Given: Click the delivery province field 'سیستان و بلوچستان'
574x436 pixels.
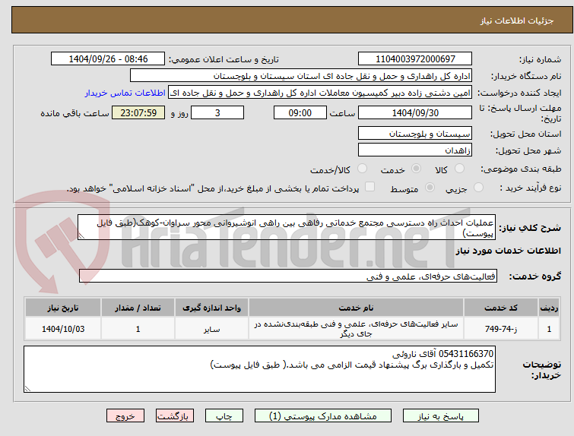Looking at the screenshot, I should click(x=415, y=133).
